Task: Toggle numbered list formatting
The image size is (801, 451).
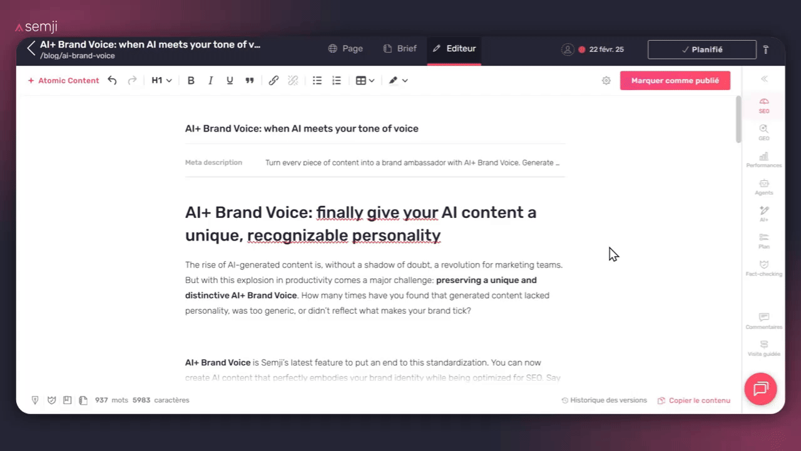Action: (x=337, y=81)
